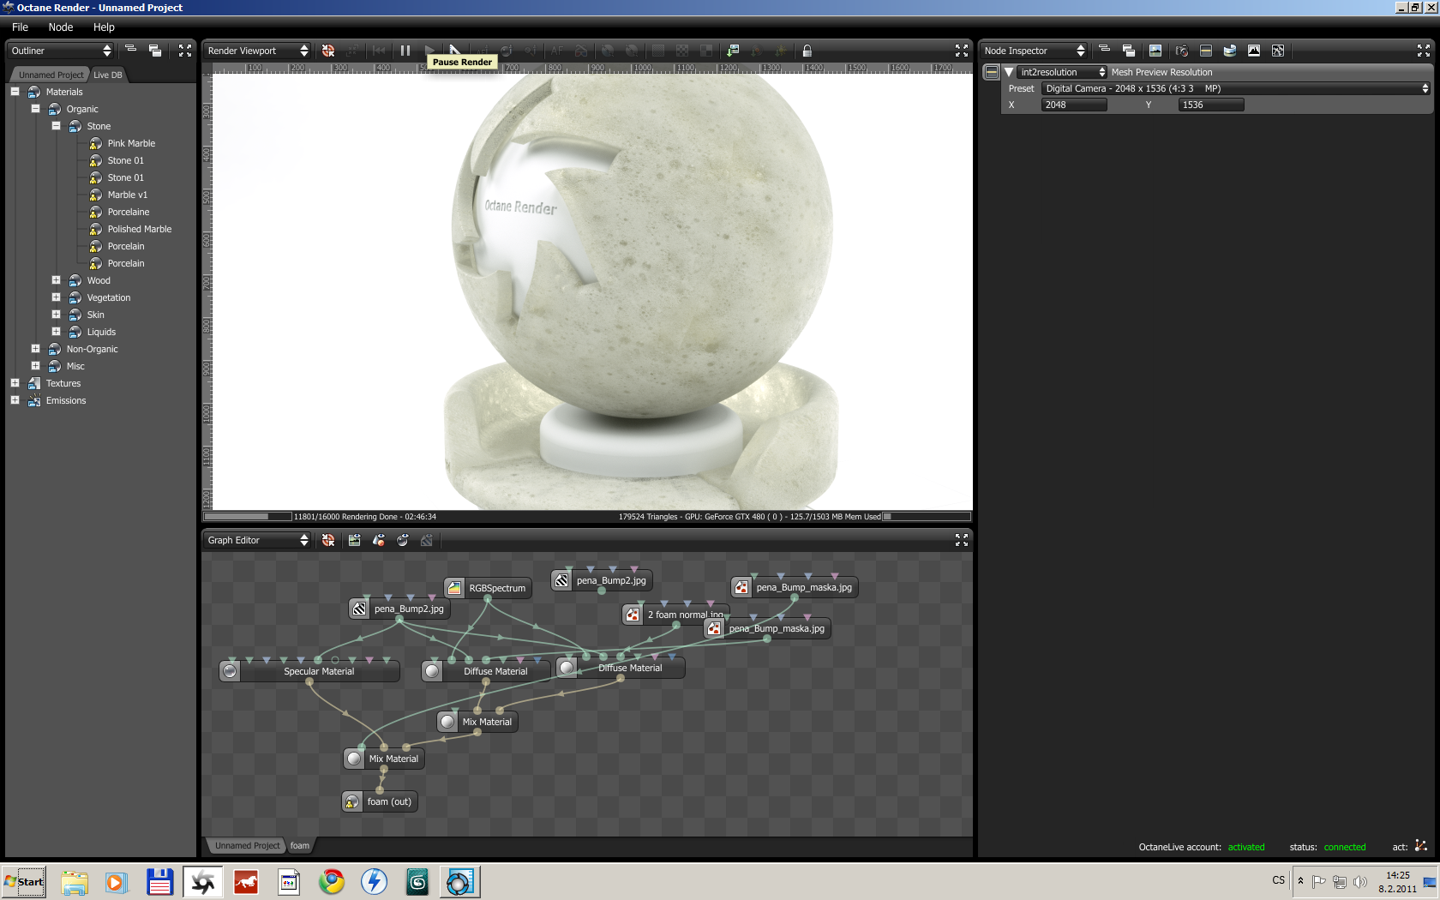The height and width of the screenshot is (900, 1440).
Task: Maximize the Node Inspector panel
Action: pos(1424,51)
